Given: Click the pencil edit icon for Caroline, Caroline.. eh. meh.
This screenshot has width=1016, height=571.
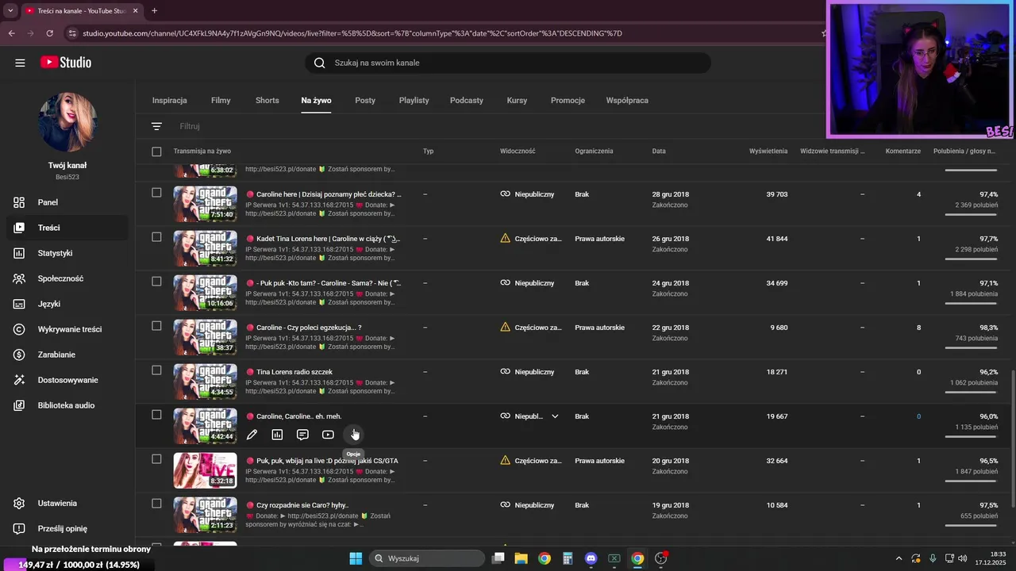Looking at the screenshot, I should (x=252, y=435).
